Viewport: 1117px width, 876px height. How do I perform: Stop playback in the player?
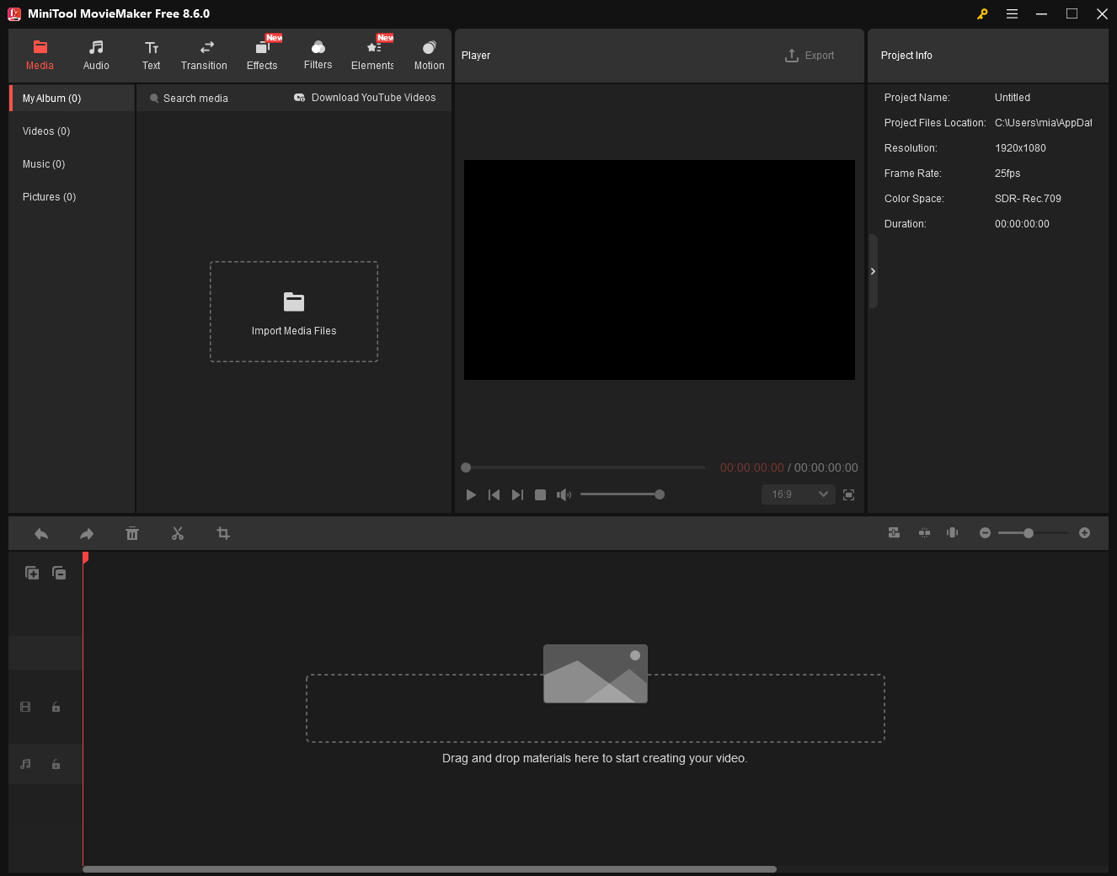(x=541, y=495)
